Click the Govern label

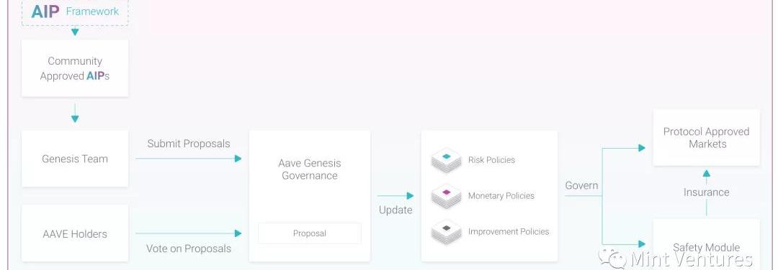581,185
